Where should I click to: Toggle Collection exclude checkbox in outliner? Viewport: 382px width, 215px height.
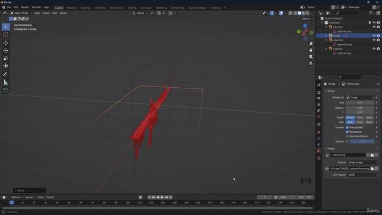370,23
